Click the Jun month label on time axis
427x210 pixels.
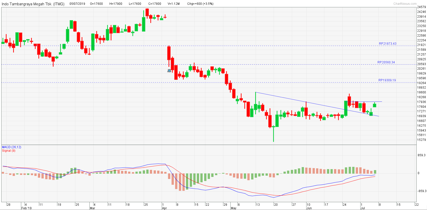pyautogui.click(x=309, y=208)
